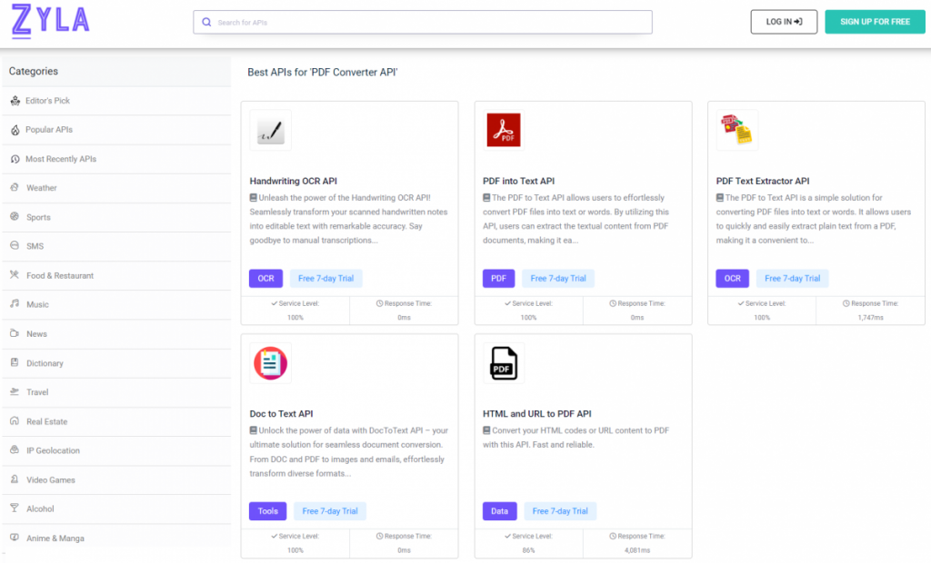
Task: Click the PDF Text Extractor API thumbnail
Action: [x=736, y=130]
